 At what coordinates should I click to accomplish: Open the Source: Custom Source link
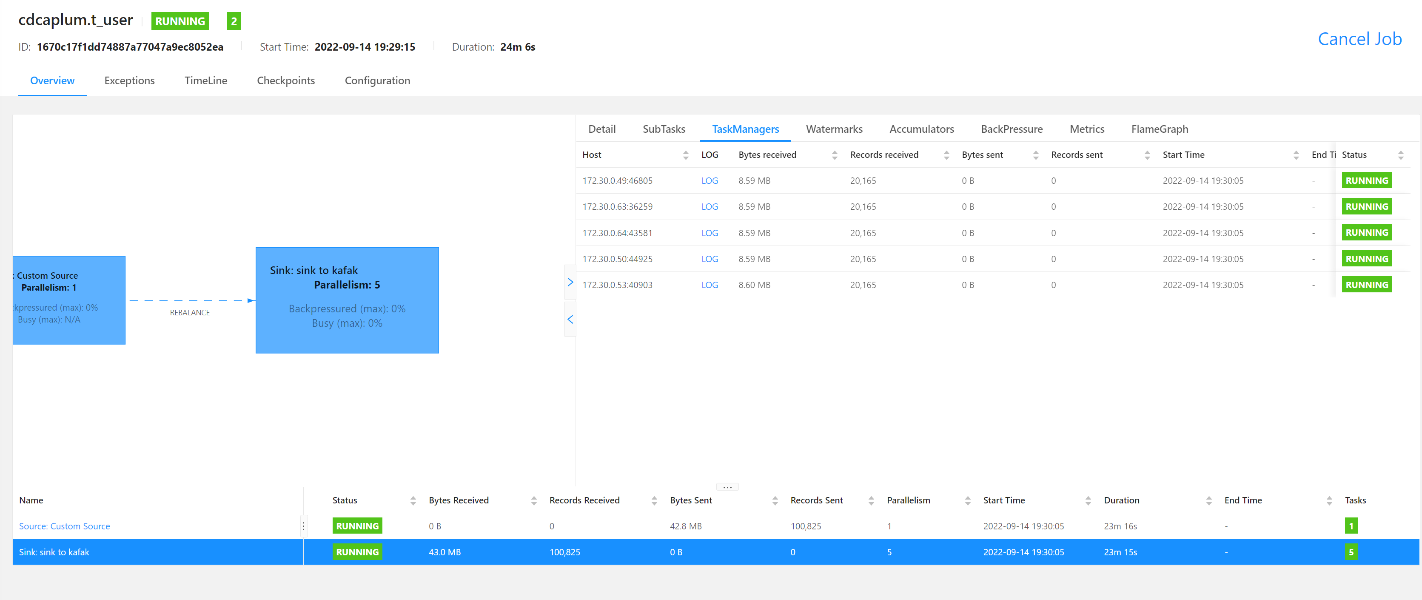65,526
